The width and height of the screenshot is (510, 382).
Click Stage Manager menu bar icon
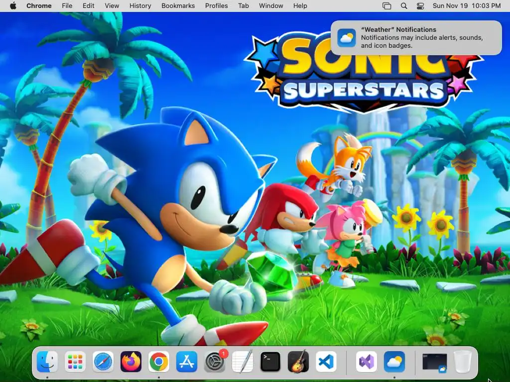(x=386, y=6)
